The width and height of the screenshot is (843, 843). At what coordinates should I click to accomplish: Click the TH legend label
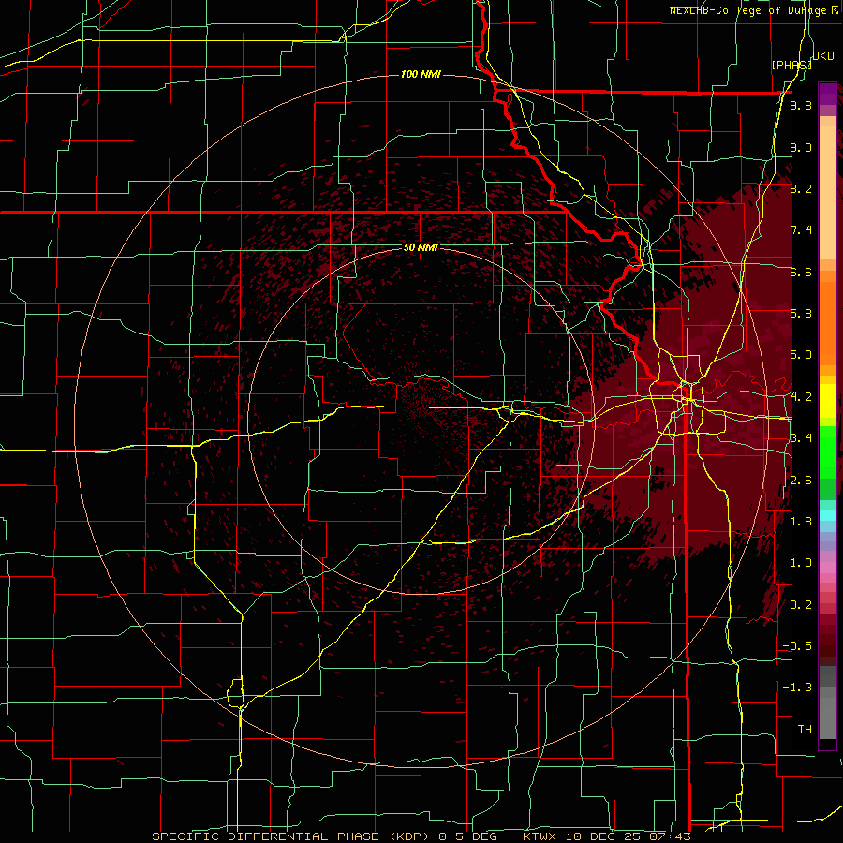805,730
